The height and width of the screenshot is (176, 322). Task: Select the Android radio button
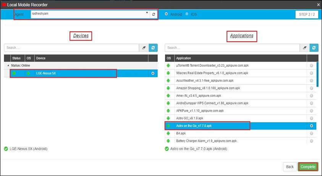tap(166, 14)
